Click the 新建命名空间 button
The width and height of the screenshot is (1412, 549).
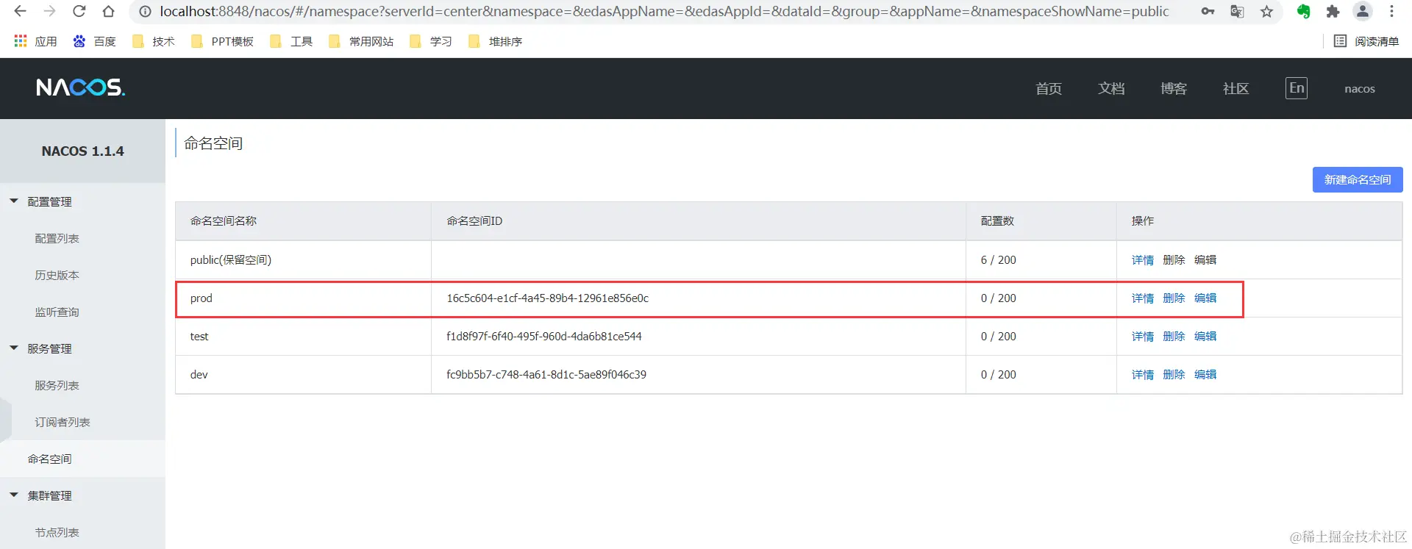point(1358,179)
